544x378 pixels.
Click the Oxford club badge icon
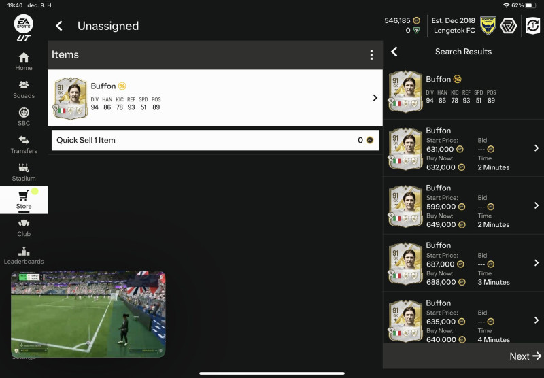488,25
